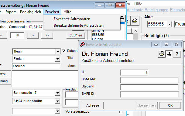The height and width of the screenshot is (116, 185).
Task: Go to next record with > button
Action: (x=33, y=35)
